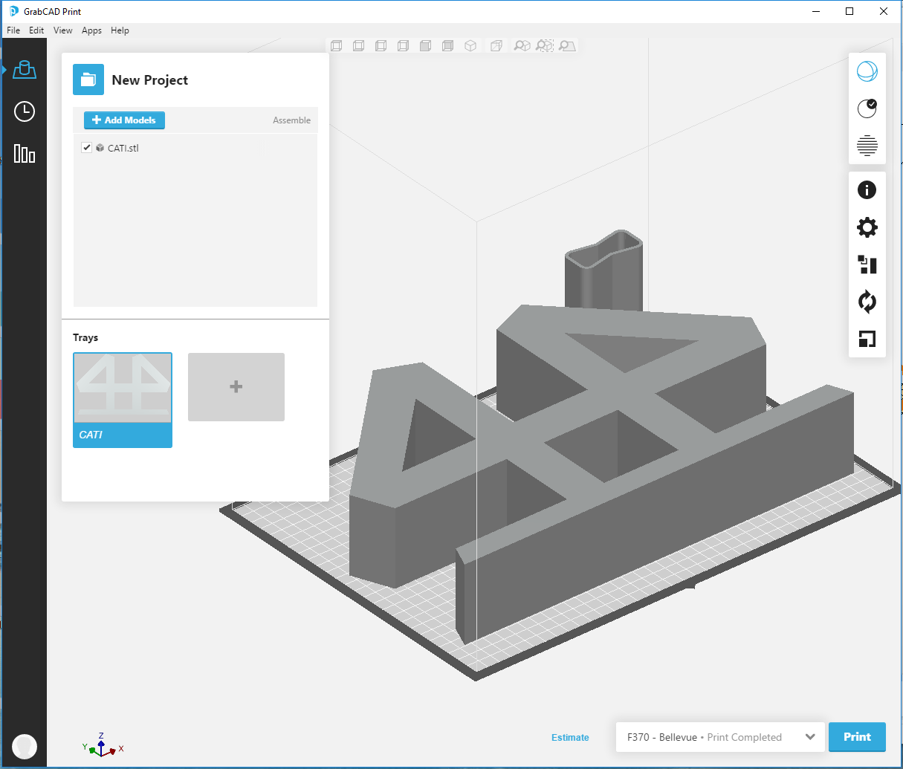Click the Estimate link
Screen dimensions: 903x769
point(570,738)
